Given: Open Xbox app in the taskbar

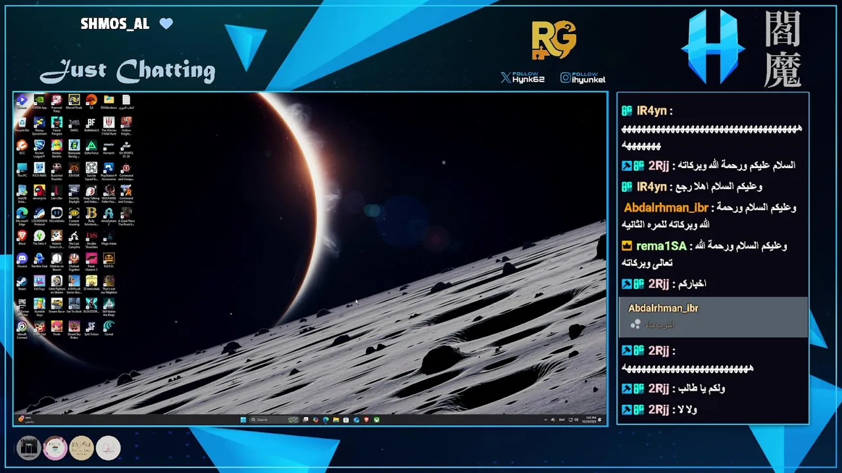Looking at the screenshot, I should 377,420.
